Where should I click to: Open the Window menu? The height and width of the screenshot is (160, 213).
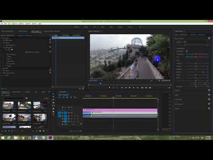coord(34,24)
